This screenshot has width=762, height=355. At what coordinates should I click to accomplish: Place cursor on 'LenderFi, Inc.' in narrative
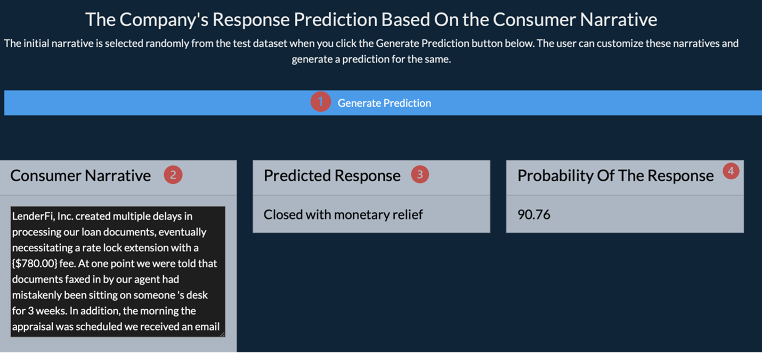click(x=43, y=216)
